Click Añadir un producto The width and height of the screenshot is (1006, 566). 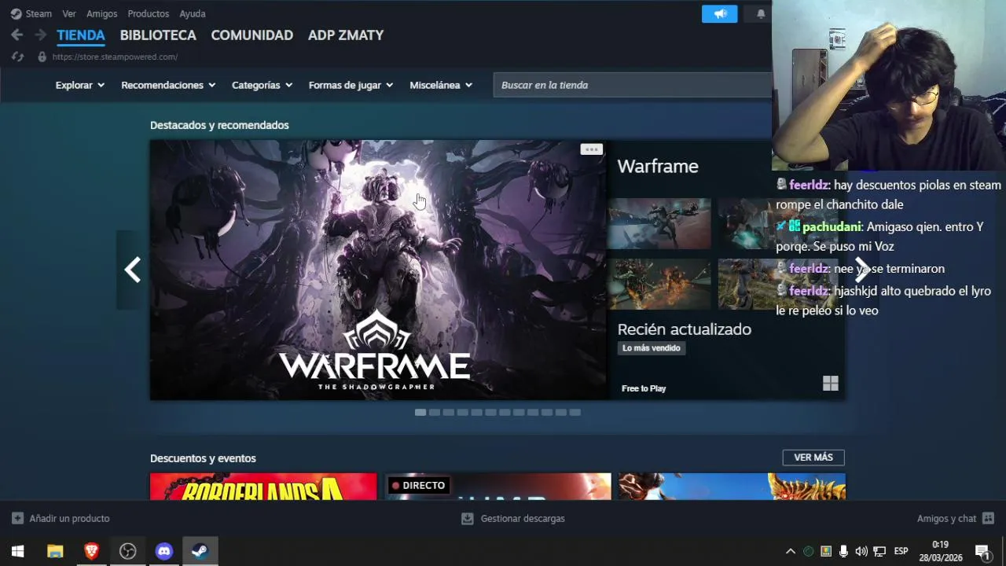point(61,519)
